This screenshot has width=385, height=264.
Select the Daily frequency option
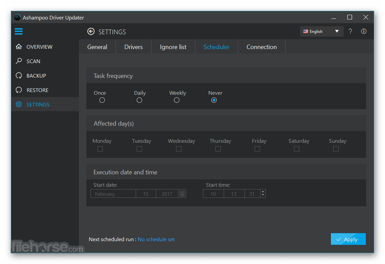tap(139, 100)
